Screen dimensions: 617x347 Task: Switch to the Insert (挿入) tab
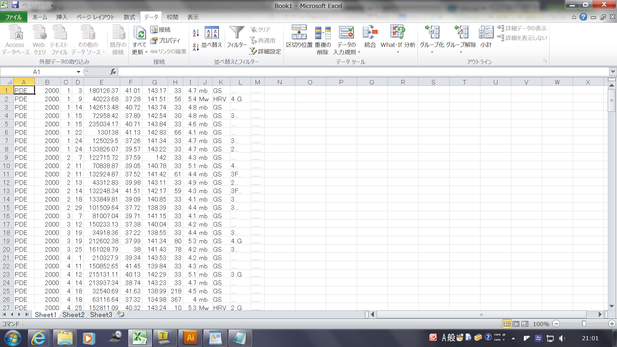[62, 17]
